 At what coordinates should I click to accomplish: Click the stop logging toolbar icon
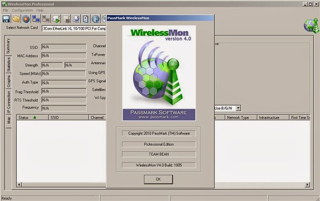coord(66,19)
